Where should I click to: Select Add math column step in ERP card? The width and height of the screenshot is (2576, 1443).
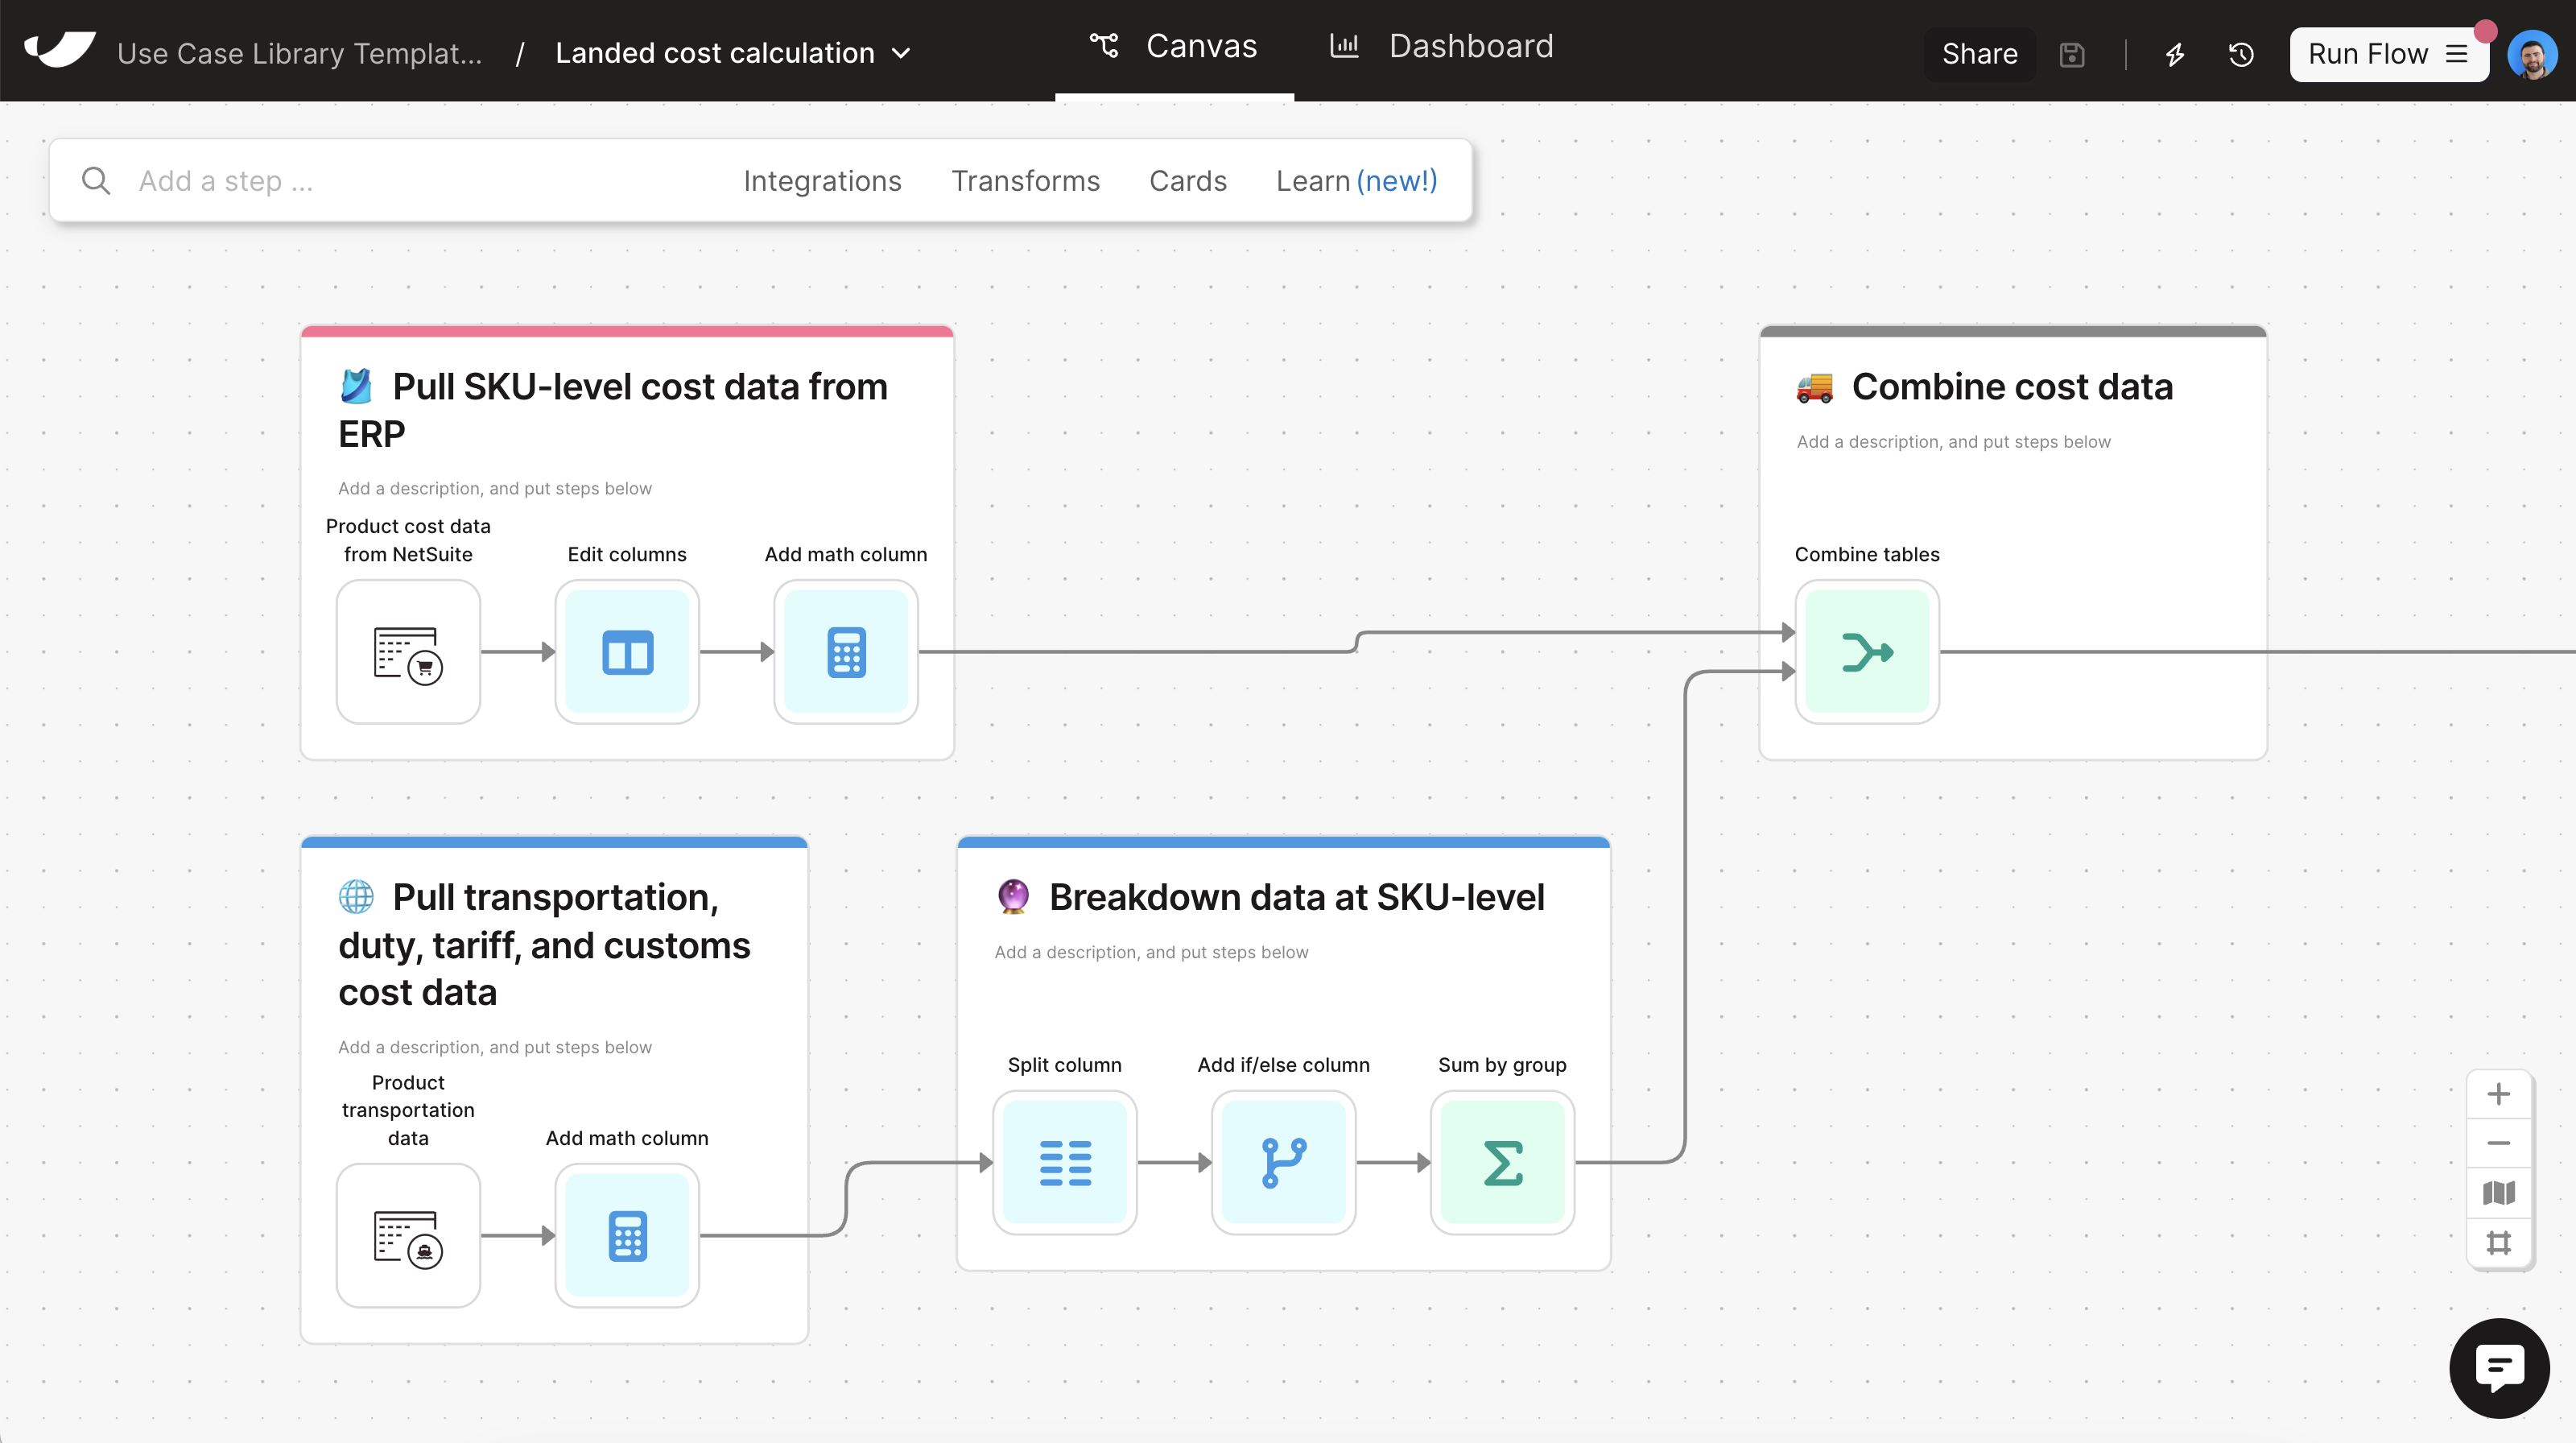click(846, 652)
